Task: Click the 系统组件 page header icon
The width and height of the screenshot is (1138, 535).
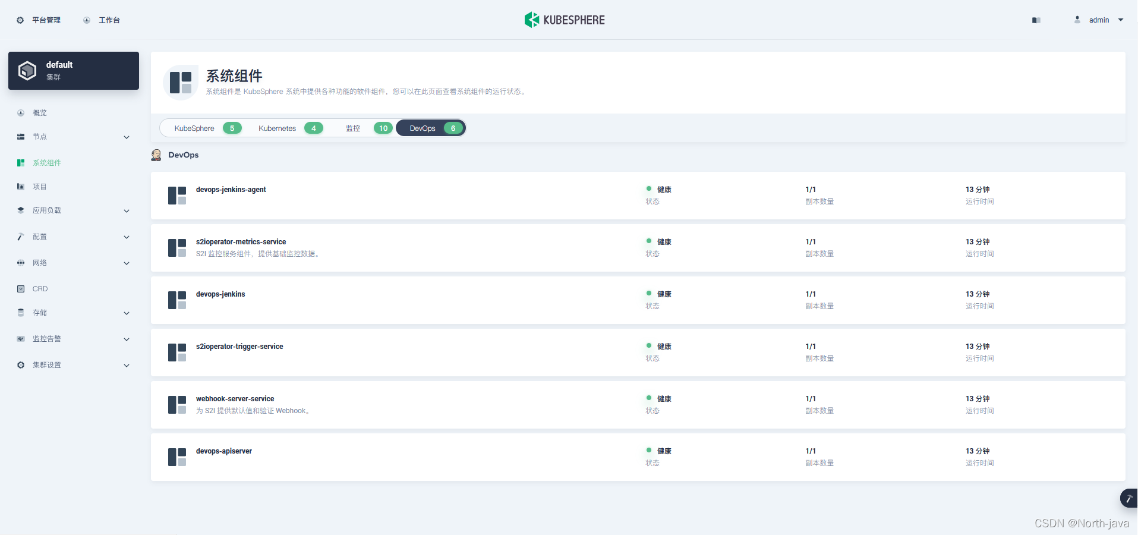Action: (181, 83)
